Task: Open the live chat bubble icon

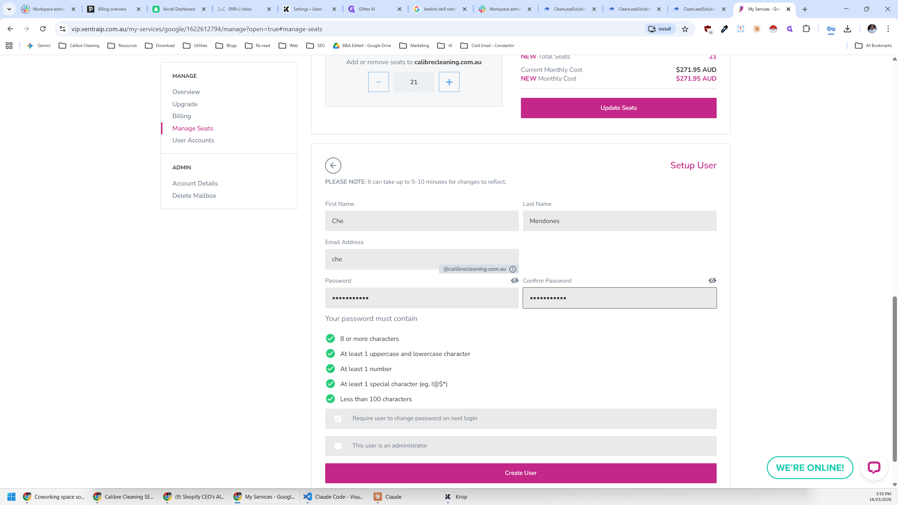Action: 874,467
